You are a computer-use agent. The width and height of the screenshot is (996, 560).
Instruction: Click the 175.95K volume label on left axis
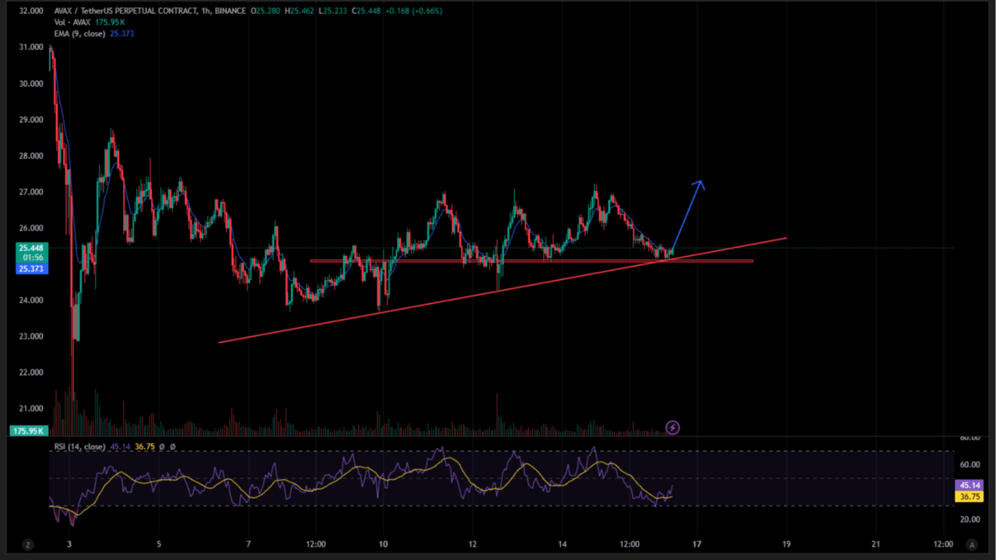28,430
